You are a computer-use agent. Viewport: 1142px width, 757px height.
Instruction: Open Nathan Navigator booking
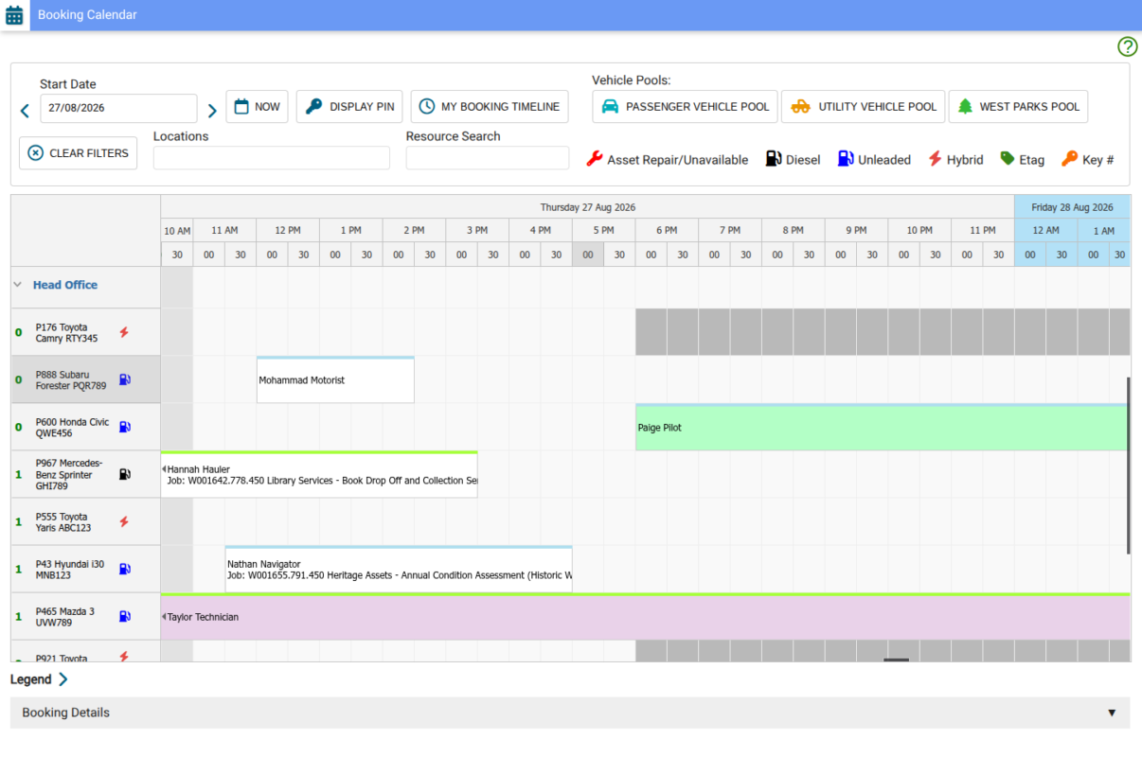point(399,569)
